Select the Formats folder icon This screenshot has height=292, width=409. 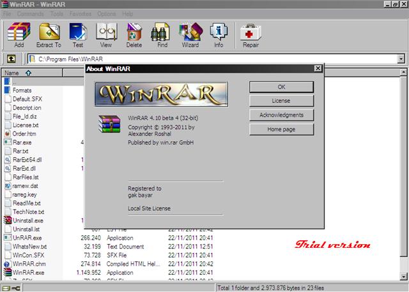(x=7, y=90)
